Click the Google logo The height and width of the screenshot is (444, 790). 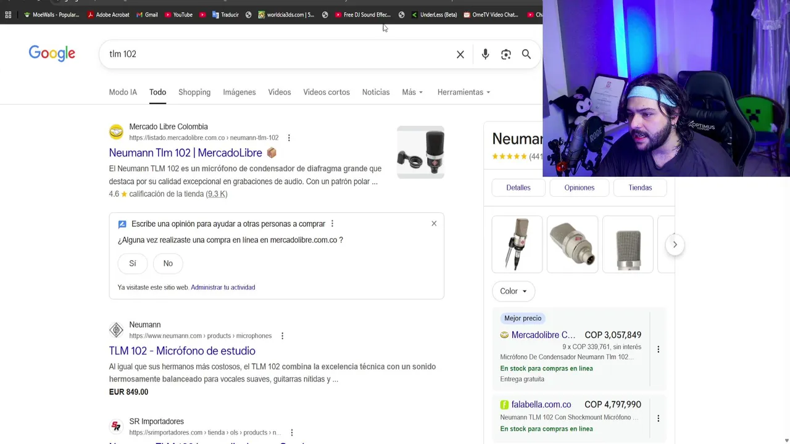[52, 54]
